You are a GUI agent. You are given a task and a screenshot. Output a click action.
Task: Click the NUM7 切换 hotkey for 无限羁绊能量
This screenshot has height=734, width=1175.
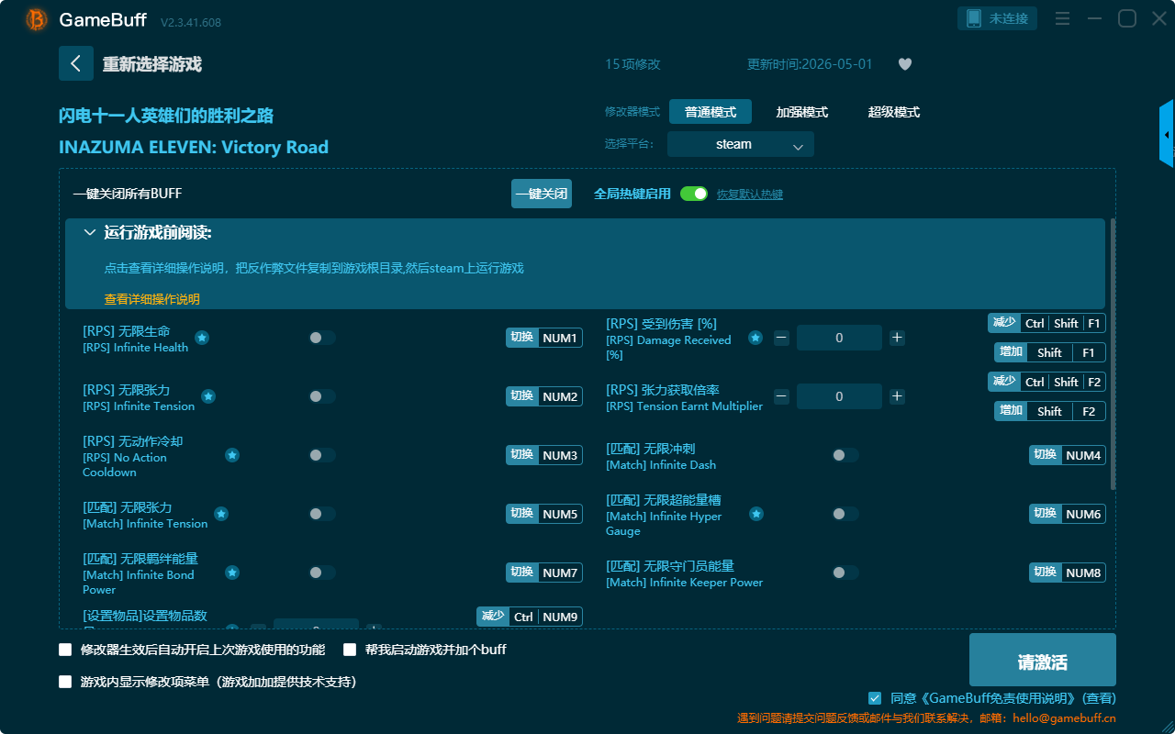pyautogui.click(x=544, y=573)
